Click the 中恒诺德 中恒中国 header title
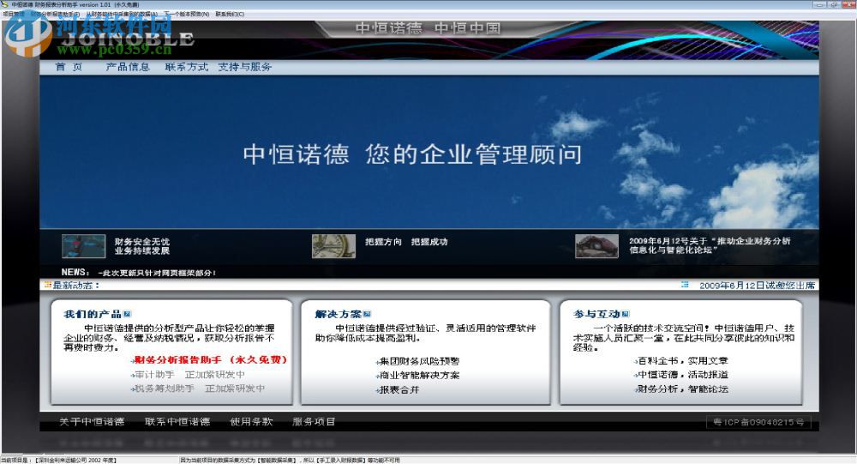Image resolution: width=857 pixels, height=464 pixels. click(x=428, y=28)
